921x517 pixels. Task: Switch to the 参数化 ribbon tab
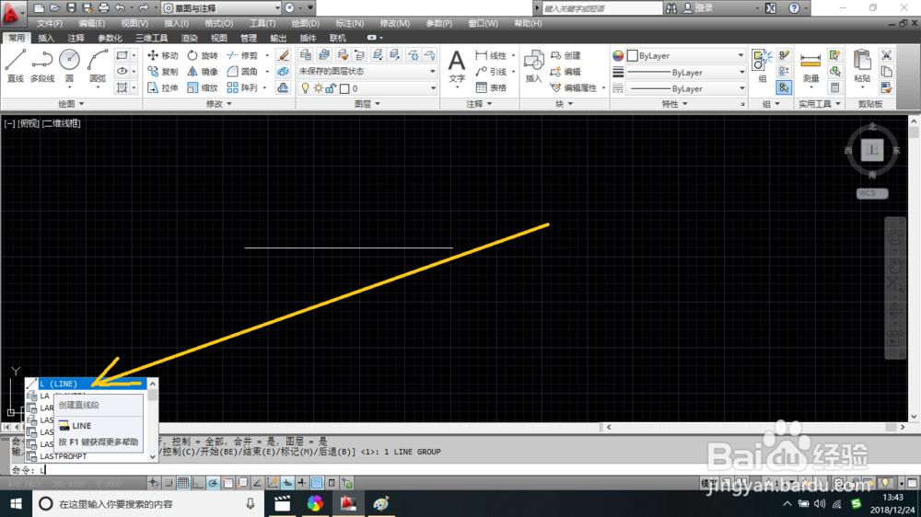click(x=110, y=38)
